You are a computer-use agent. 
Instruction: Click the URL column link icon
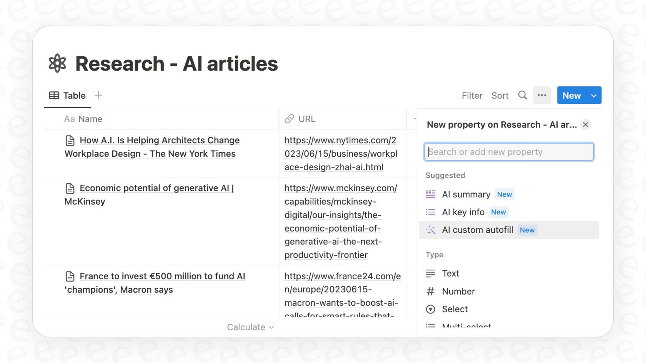289,119
